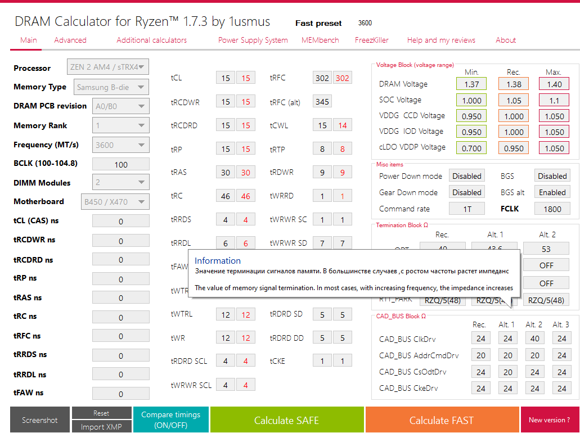The height and width of the screenshot is (433, 580).
Task: Switch to the Main tab
Action: (29, 40)
